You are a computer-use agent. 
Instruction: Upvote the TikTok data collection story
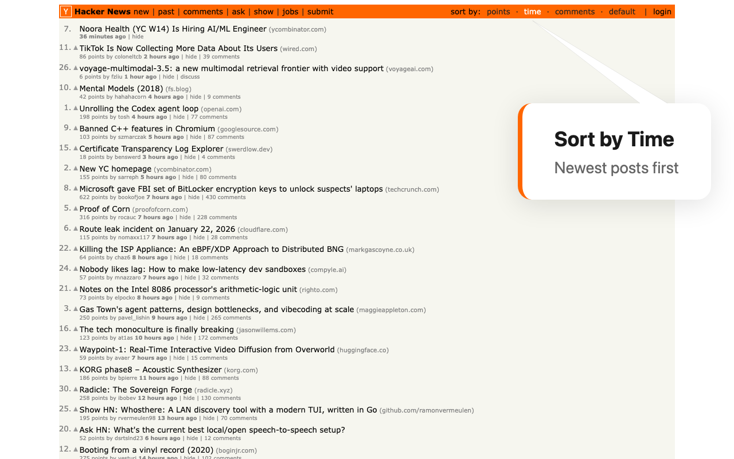[x=76, y=48]
